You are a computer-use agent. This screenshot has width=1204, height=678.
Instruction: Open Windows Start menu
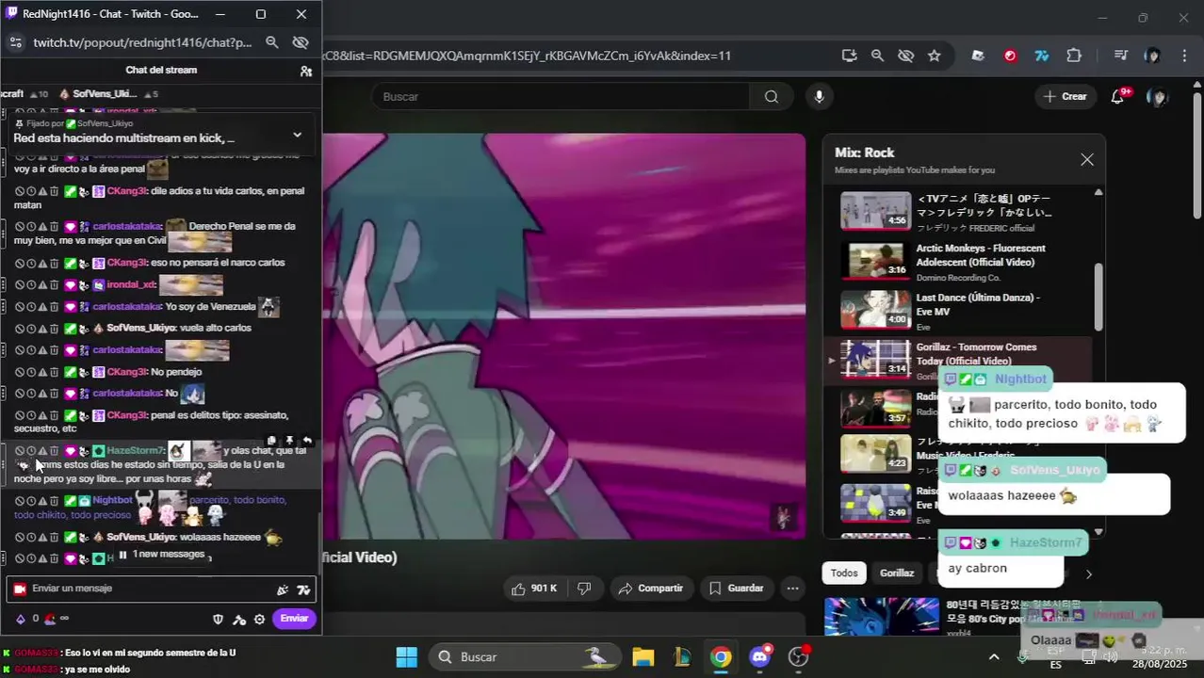[406, 656]
